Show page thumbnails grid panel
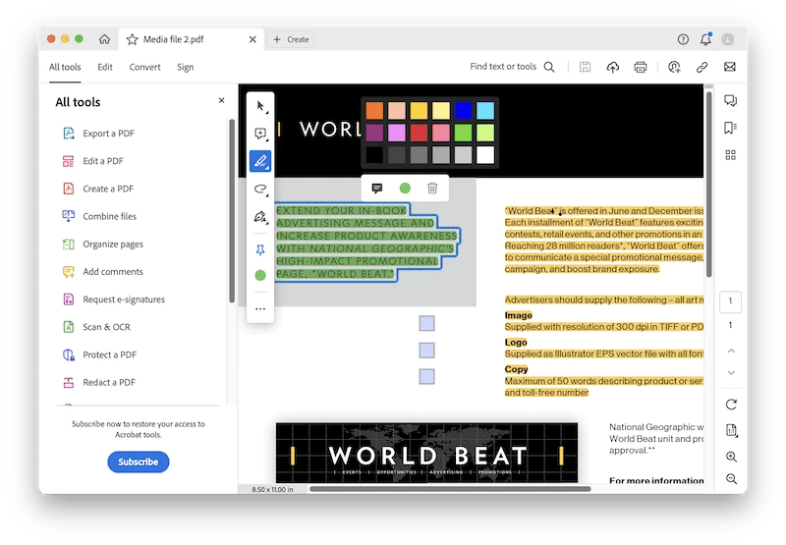The width and height of the screenshot is (786, 545). click(x=730, y=155)
